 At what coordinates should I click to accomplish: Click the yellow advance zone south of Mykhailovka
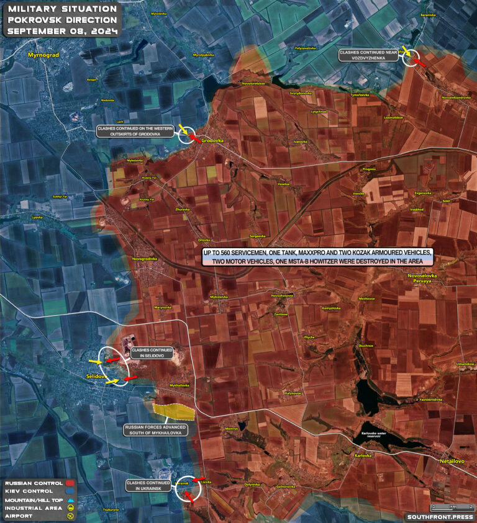173,411
